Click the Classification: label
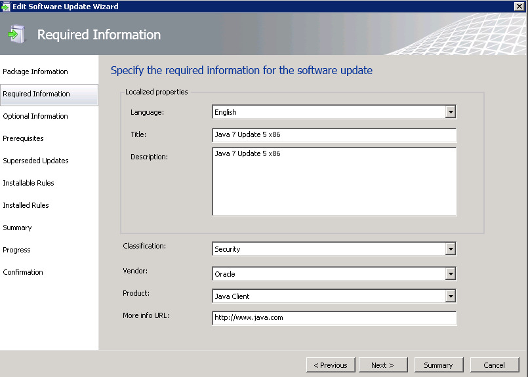528x377 pixels. click(x=144, y=246)
